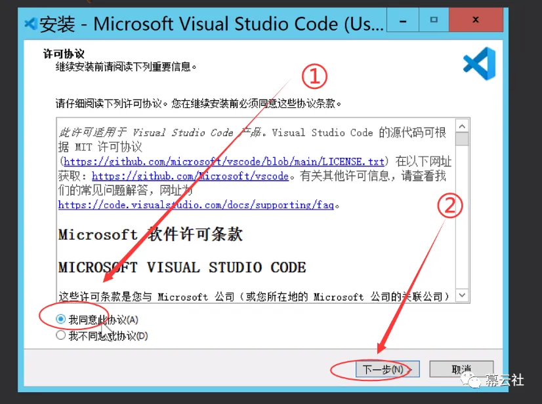
Task: Click the 取消 button
Action: (x=461, y=369)
